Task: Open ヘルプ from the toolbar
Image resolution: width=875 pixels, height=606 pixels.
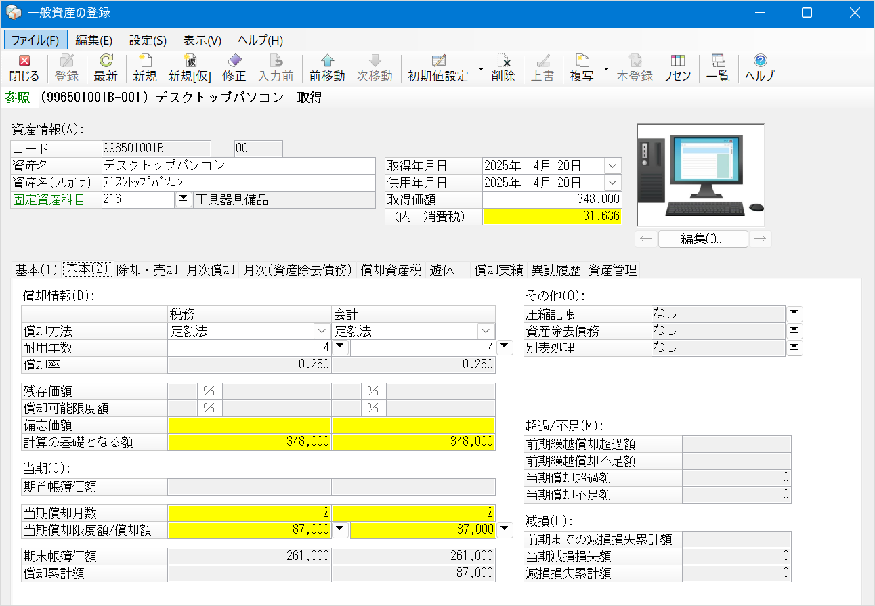Action: [760, 68]
